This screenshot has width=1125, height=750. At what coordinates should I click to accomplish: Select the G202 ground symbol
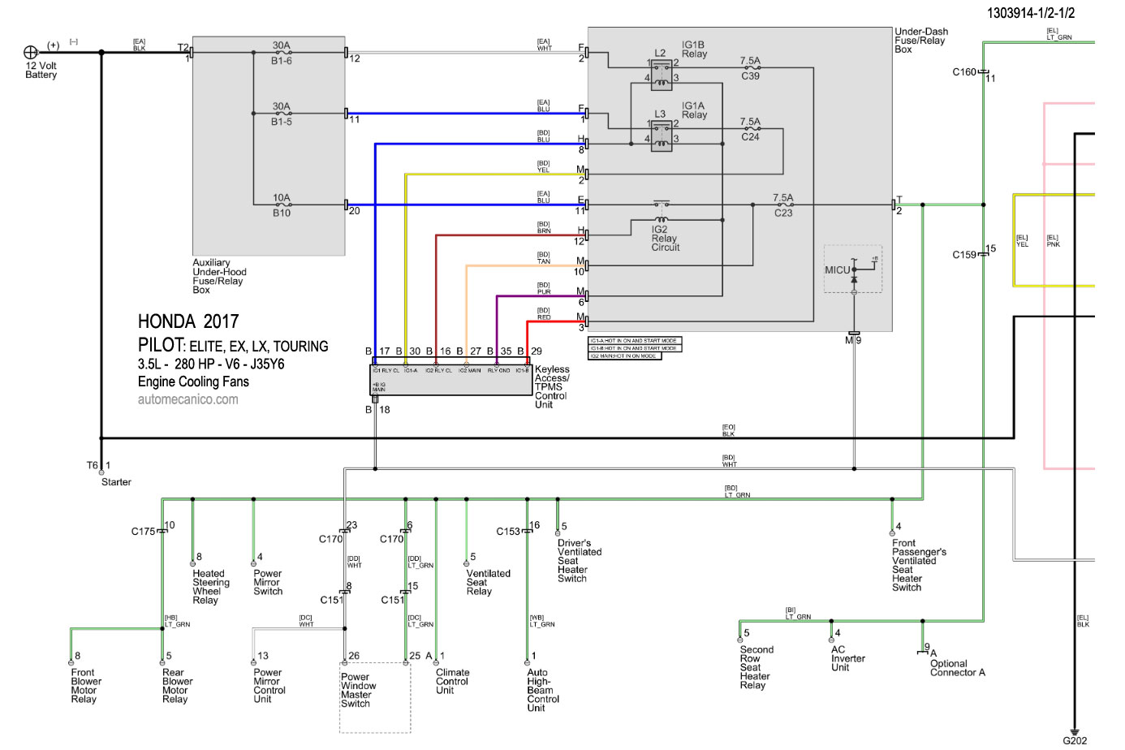[1075, 731]
